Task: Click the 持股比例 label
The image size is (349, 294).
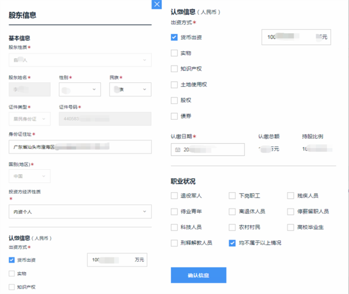Action: [x=312, y=137]
